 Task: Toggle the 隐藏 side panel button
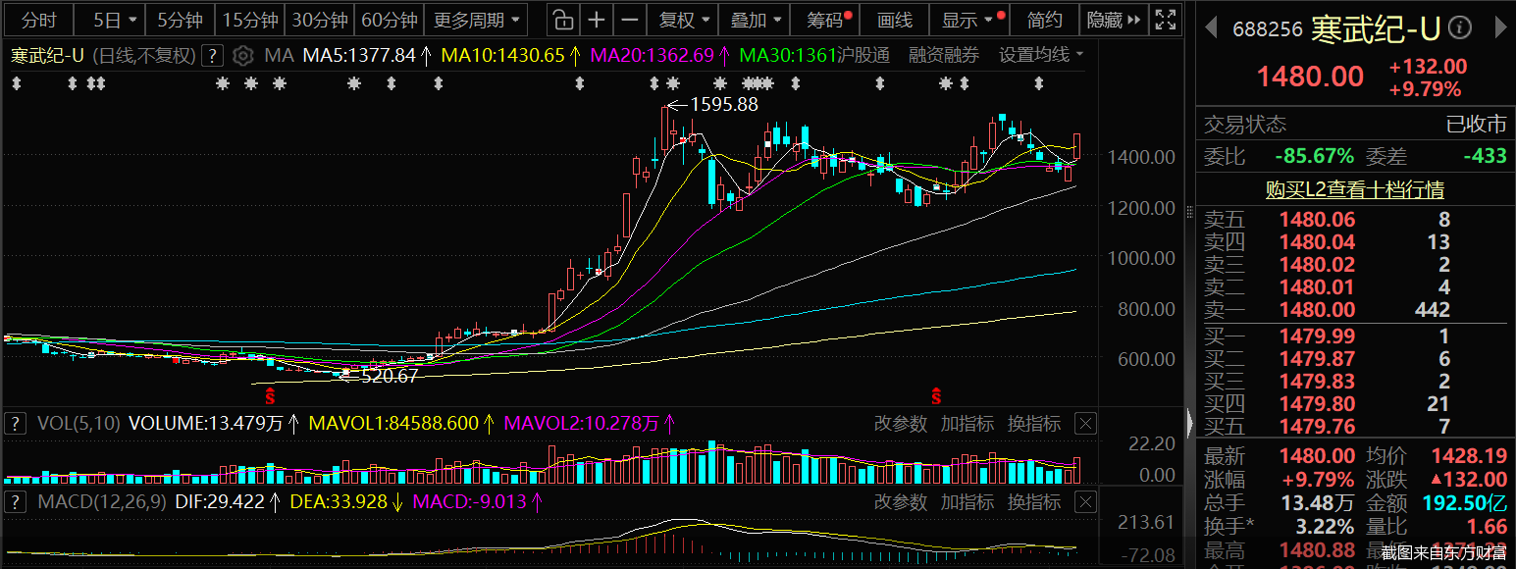(1115, 20)
